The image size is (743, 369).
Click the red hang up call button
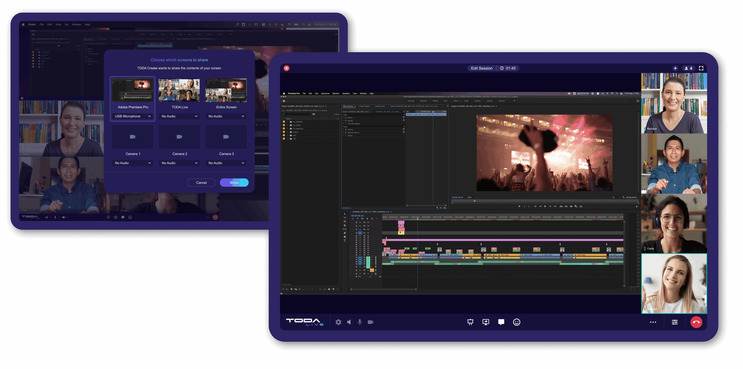click(696, 322)
